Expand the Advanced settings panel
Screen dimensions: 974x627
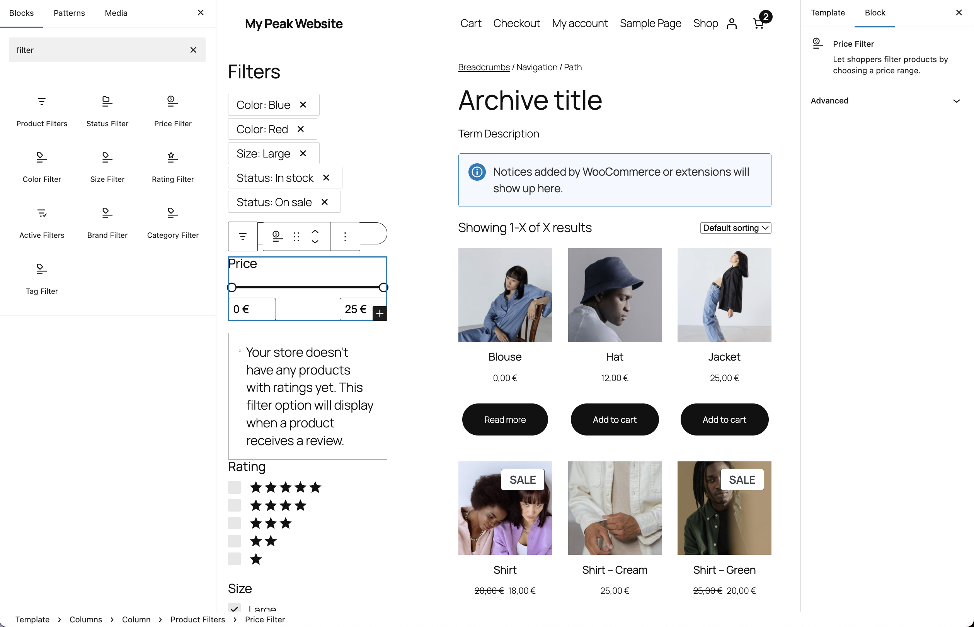coord(887,100)
